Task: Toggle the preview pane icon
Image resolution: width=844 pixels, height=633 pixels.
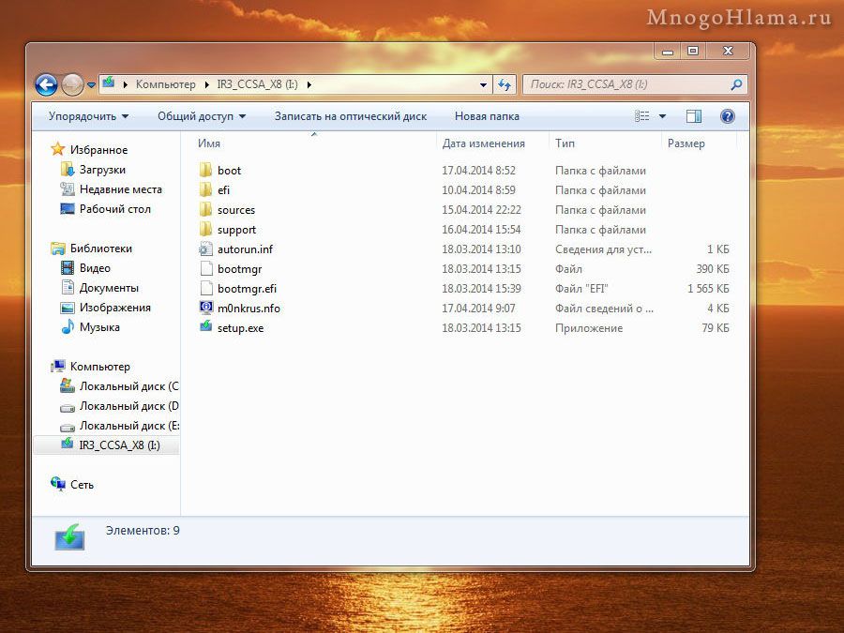Action: (694, 116)
